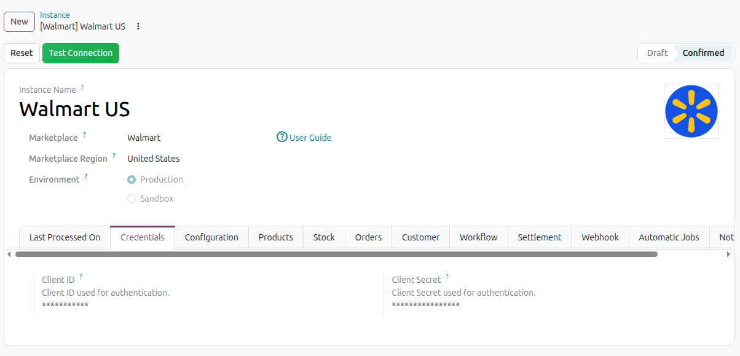
Task: Click the masked Client ID value
Action: tap(65, 306)
